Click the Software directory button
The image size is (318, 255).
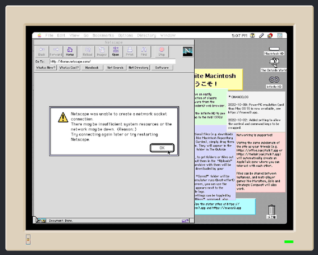(x=162, y=68)
